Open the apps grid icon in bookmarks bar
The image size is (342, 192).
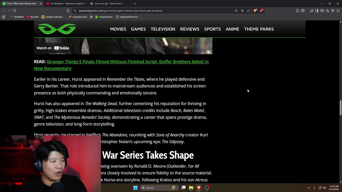pos(3,17)
